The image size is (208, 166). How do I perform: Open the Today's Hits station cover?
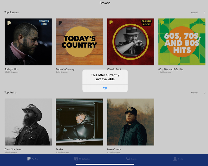click(x=28, y=42)
